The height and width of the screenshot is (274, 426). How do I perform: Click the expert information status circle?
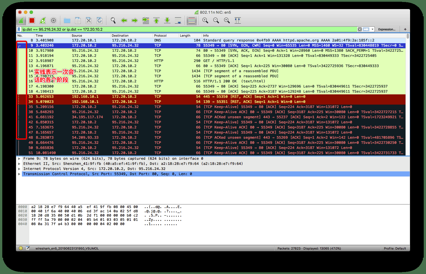click(21, 248)
